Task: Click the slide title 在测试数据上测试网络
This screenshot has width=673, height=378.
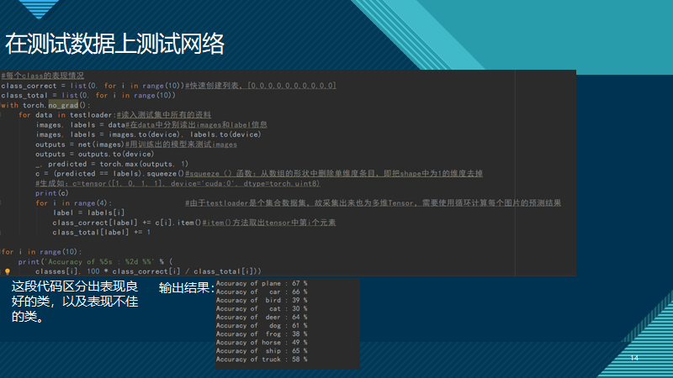Action: point(114,44)
